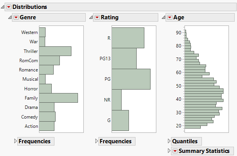Viewport: 237px width, 156px height.
Task: Select the Thriller bar in Genre chart
Action: pyautogui.click(x=55, y=51)
